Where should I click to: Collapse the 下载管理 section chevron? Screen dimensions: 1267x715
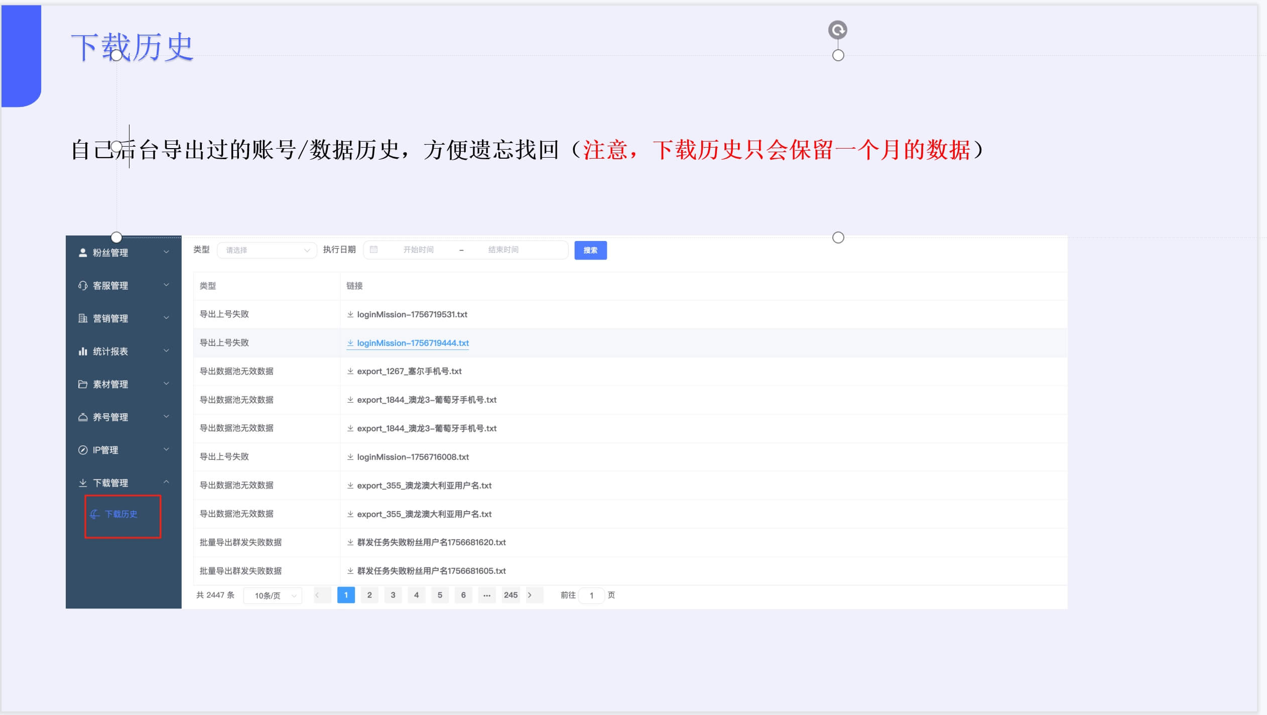167,482
